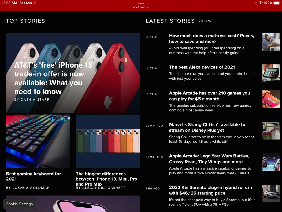Open iPhone 13, Mini, Pro differences article

107,179
